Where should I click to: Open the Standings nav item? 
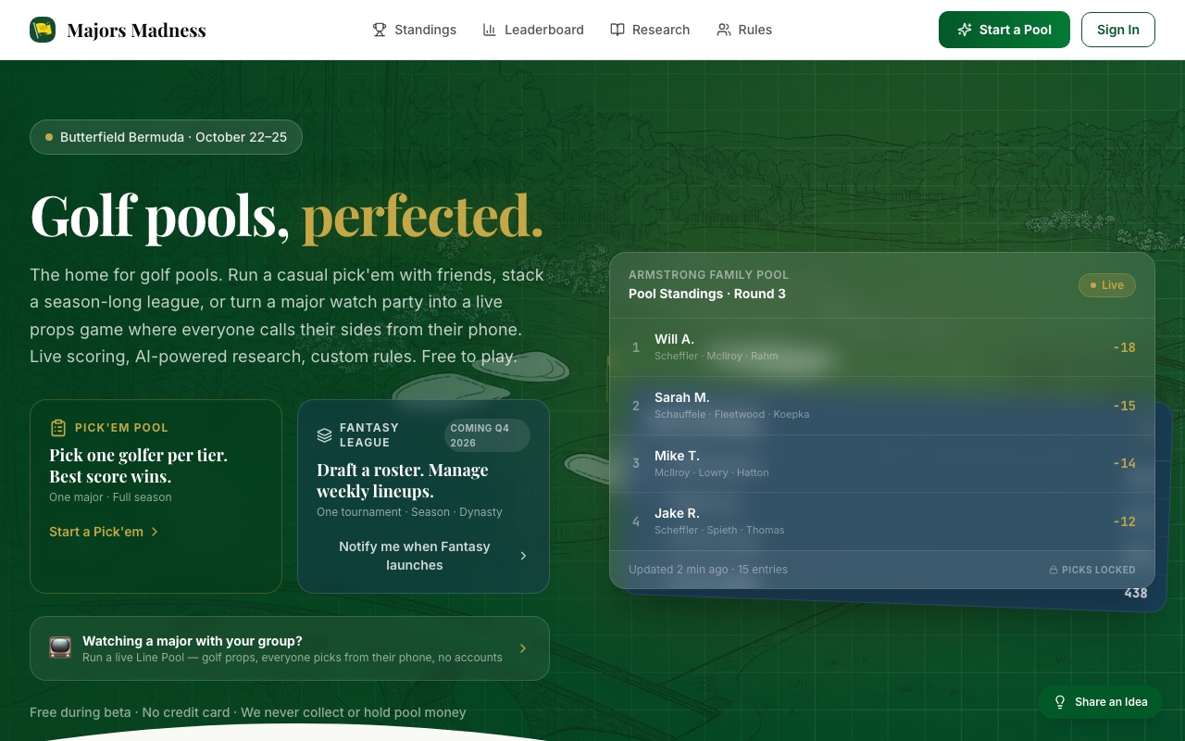(x=415, y=30)
